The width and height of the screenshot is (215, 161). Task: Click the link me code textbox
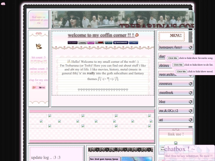(162, 148)
